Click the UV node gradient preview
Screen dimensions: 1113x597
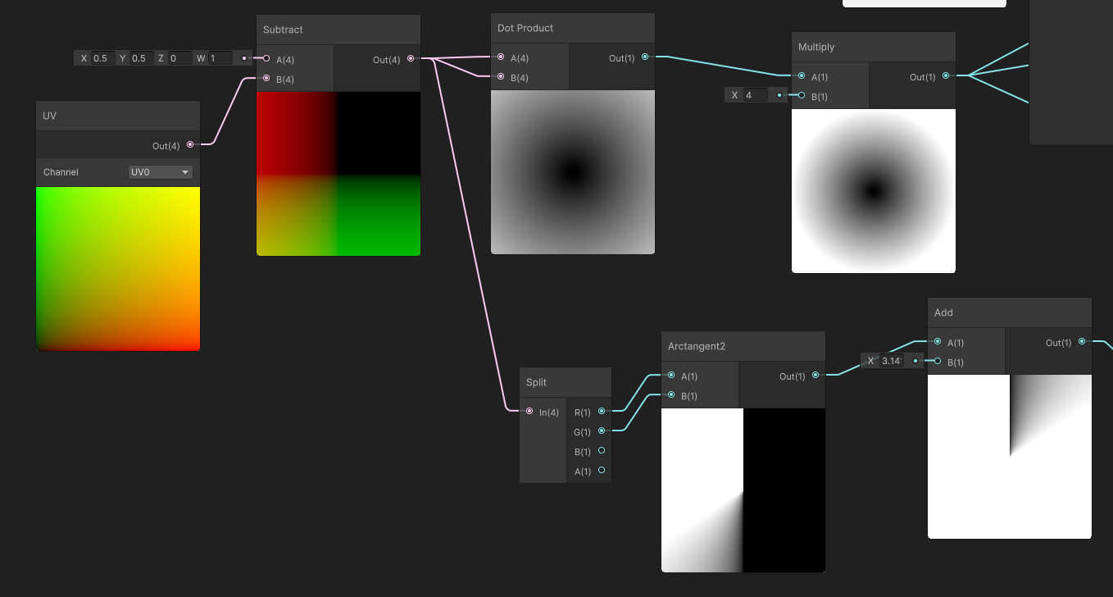pos(118,269)
